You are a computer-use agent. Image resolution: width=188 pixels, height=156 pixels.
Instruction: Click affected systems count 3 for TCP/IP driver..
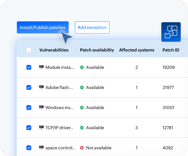pyautogui.click(x=136, y=128)
